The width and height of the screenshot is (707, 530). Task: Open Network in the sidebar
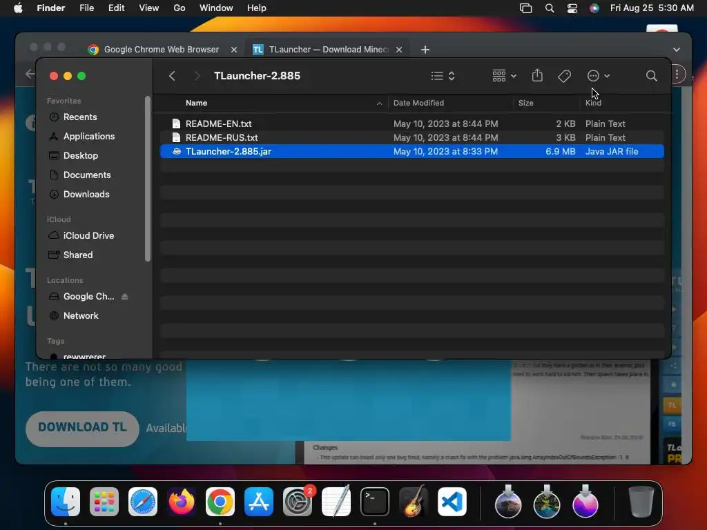pyautogui.click(x=81, y=316)
